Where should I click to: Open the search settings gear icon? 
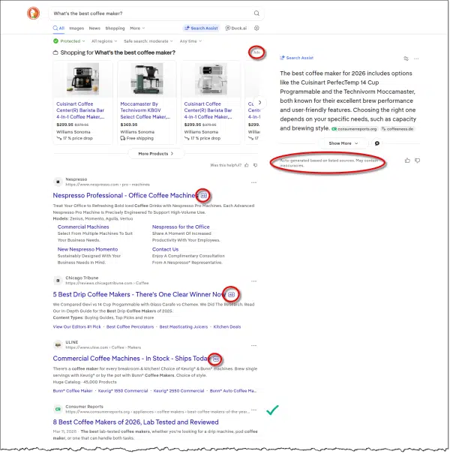tap(256, 28)
